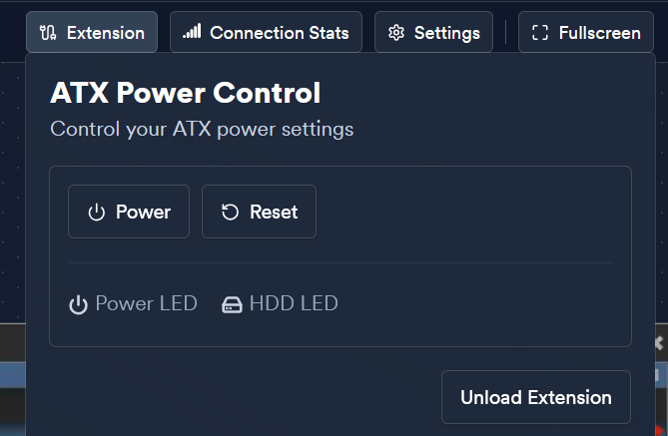
Task: Unload Extension from the ATX panel
Action: (536, 397)
